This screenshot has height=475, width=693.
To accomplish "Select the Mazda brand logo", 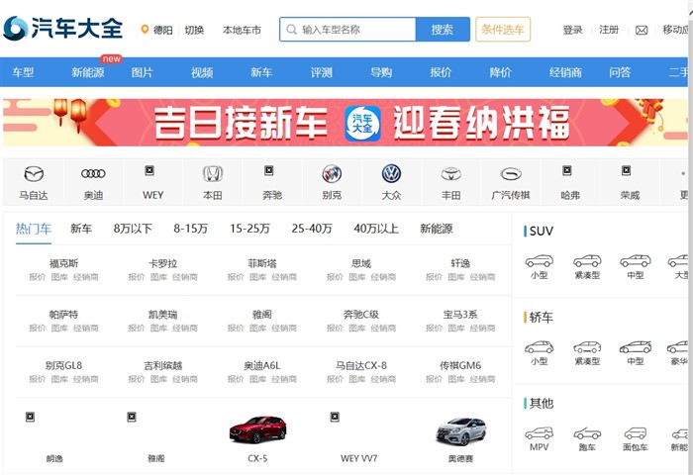I will (x=34, y=174).
